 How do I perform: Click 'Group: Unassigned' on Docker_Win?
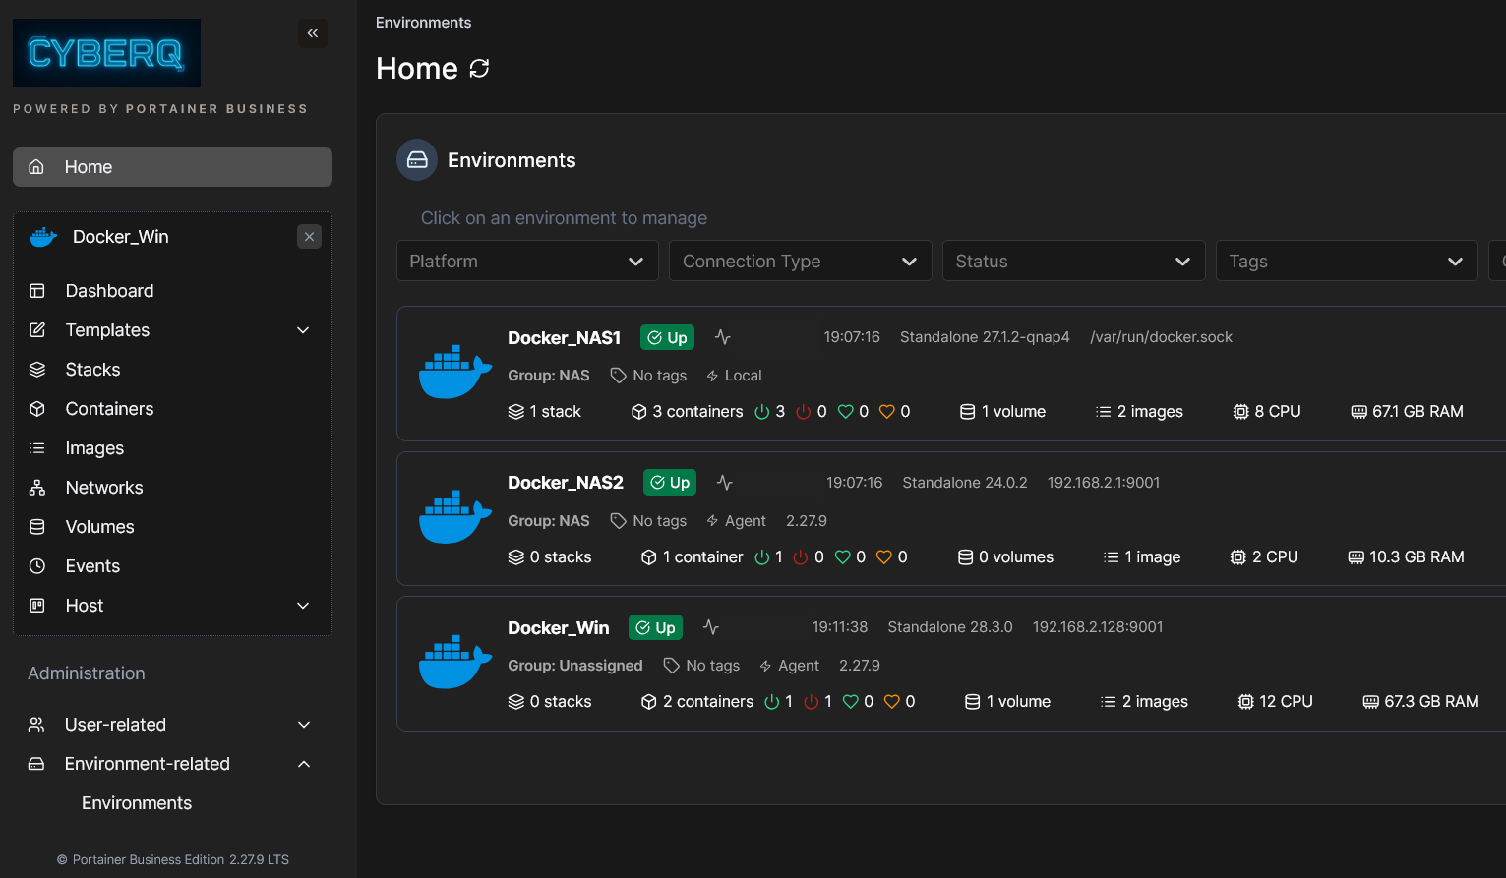pyautogui.click(x=575, y=666)
